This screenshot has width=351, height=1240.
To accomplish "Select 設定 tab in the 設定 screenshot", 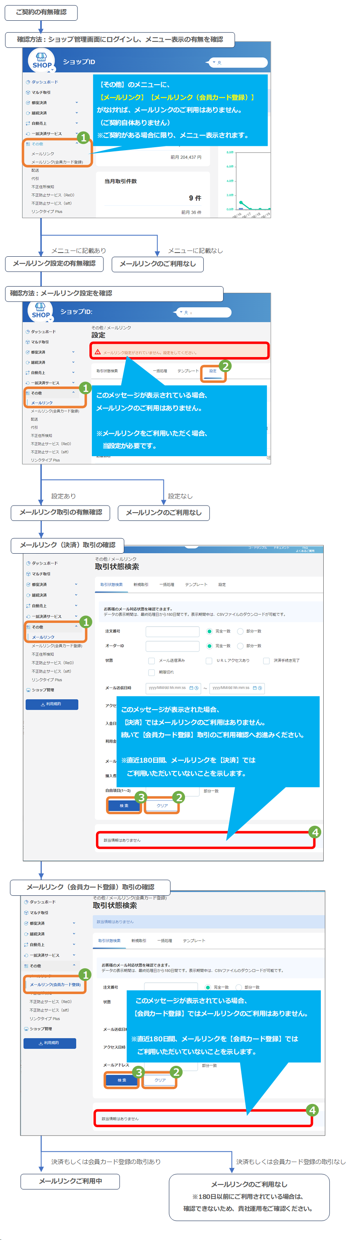I will click(x=213, y=371).
